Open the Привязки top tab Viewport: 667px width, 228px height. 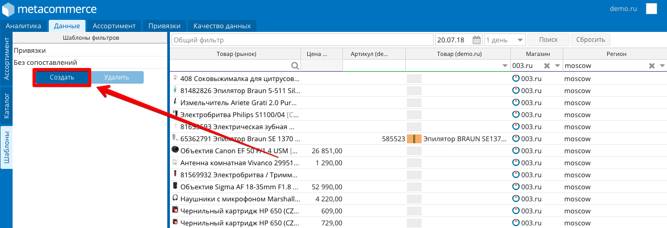click(x=164, y=26)
